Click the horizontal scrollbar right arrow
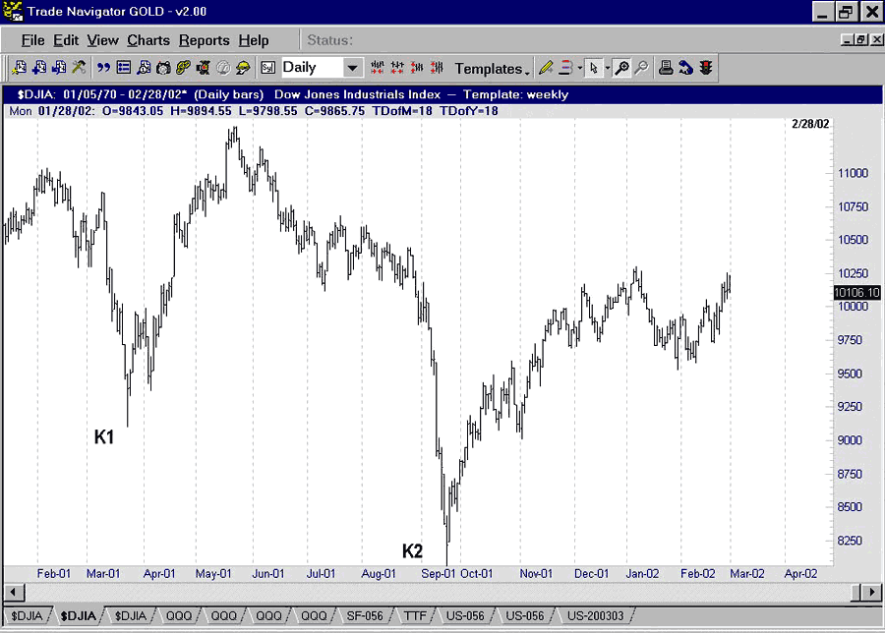The image size is (885, 633). [x=870, y=592]
